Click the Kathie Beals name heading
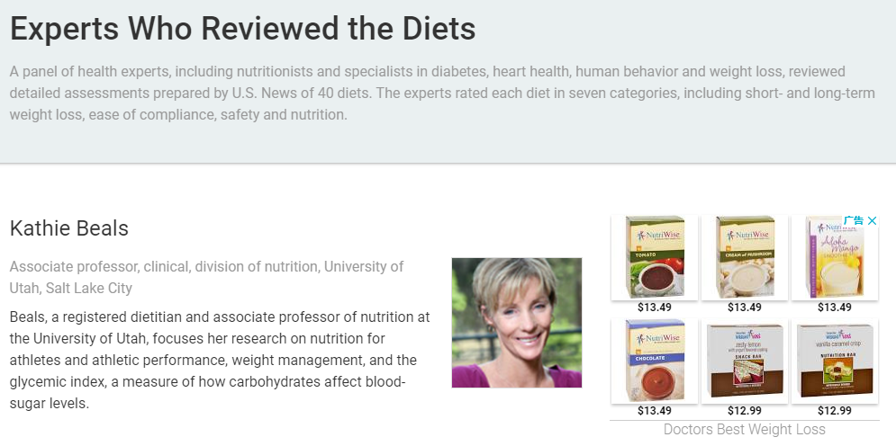 pos(69,228)
